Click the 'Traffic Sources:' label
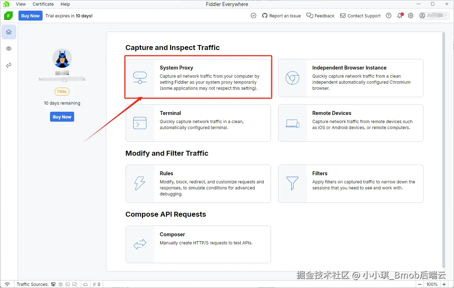The height and width of the screenshot is (288, 454). point(33,284)
